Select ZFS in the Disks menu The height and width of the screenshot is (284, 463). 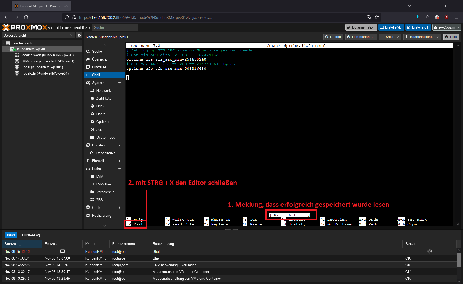point(99,200)
